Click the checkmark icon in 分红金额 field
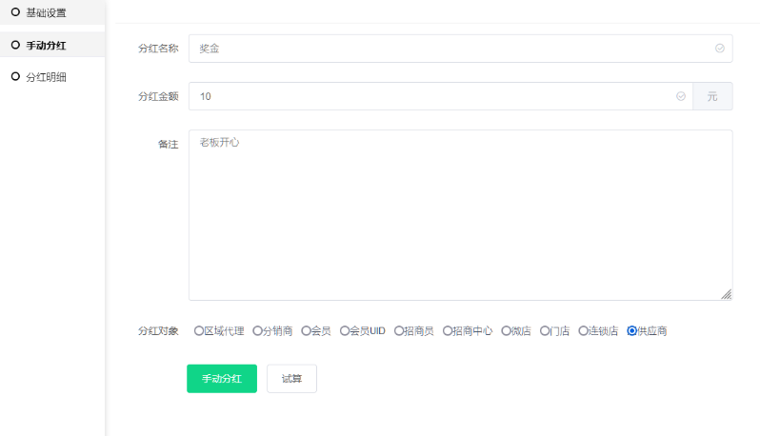 [681, 96]
